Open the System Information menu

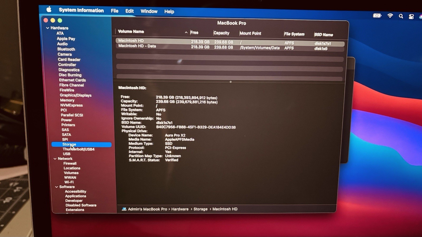[81, 10]
